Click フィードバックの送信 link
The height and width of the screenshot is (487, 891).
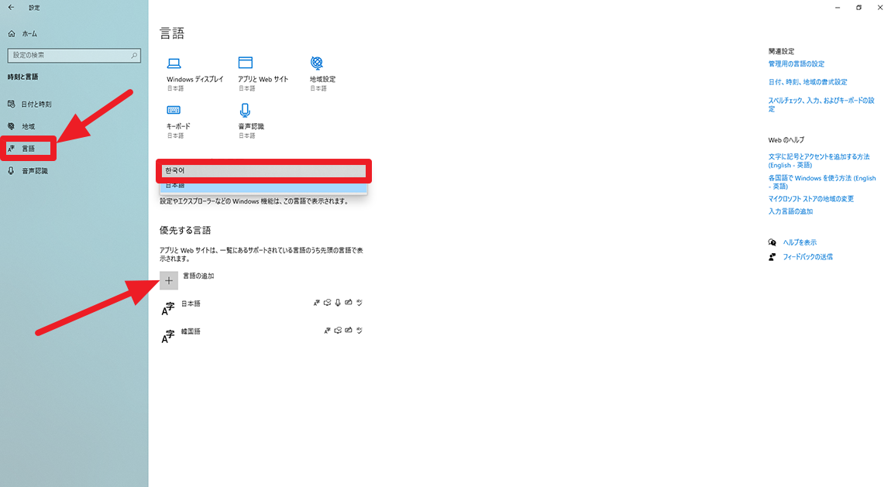[807, 257]
